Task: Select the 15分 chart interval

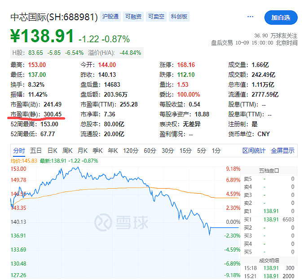Action: coord(185,151)
